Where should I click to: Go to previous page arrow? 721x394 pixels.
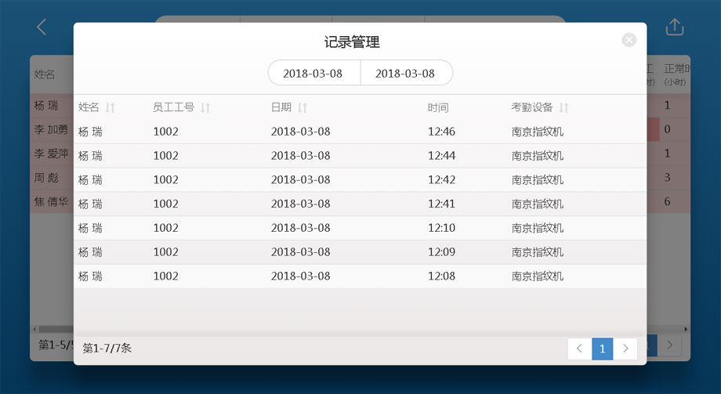pyautogui.click(x=579, y=349)
